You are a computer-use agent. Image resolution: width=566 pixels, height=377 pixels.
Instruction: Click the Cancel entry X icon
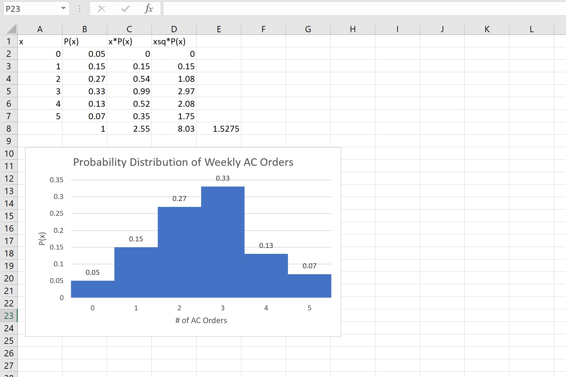pyautogui.click(x=102, y=9)
